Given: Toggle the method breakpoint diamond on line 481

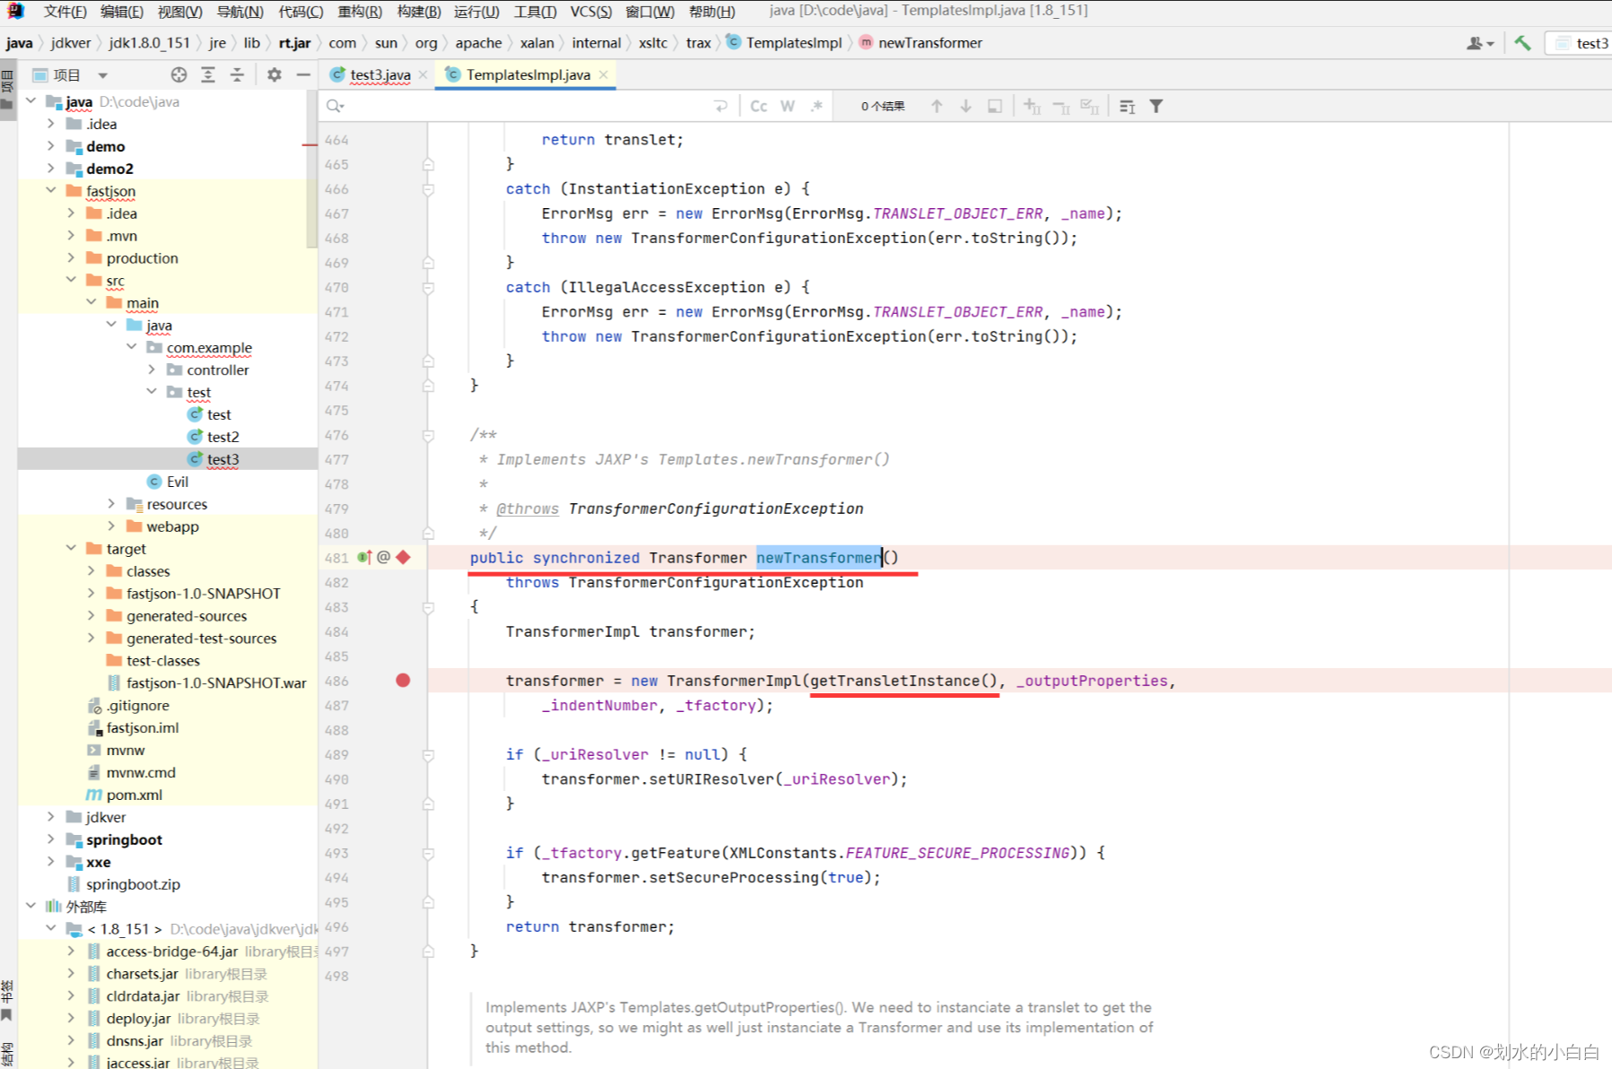Looking at the screenshot, I should tap(404, 557).
